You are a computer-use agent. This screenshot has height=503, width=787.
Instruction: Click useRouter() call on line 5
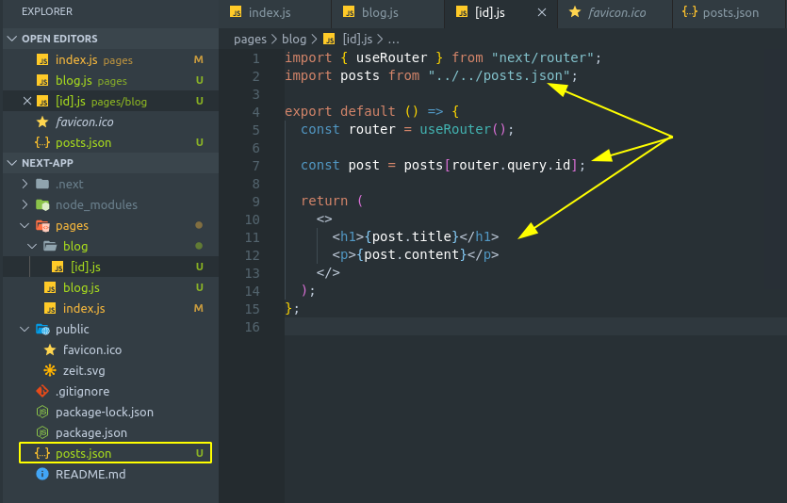tap(463, 129)
